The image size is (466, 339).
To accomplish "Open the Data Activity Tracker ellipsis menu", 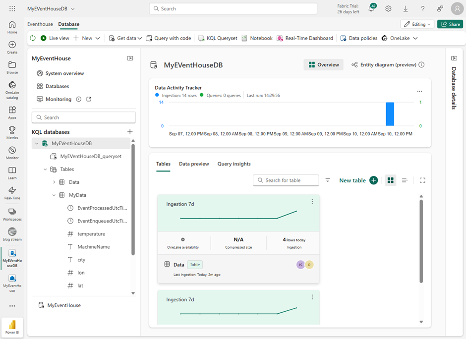I will point(419,91).
